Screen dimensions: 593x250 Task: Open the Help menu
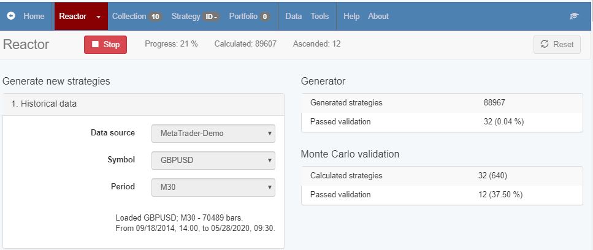coord(351,17)
